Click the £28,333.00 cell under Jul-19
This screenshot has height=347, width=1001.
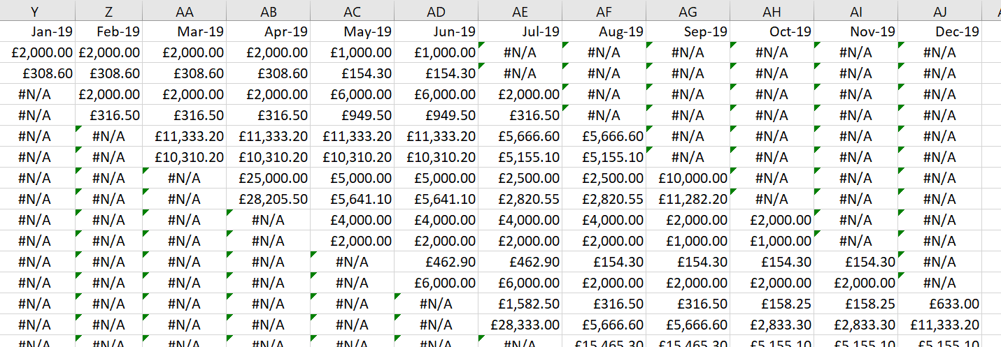[520, 325]
